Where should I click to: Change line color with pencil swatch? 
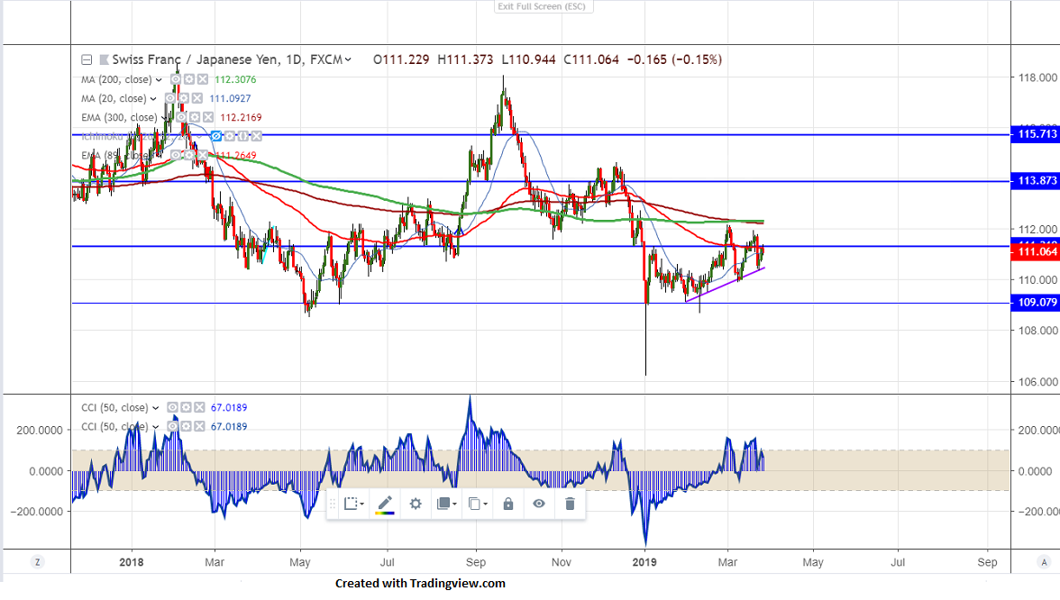[385, 504]
